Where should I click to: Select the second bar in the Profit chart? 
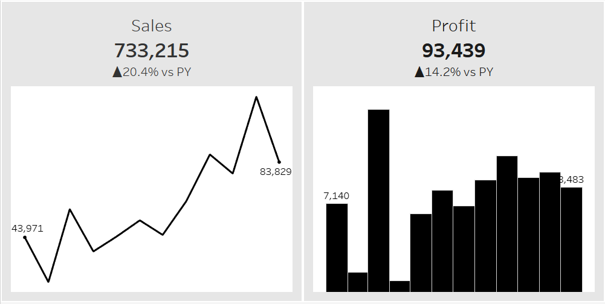pos(358,282)
